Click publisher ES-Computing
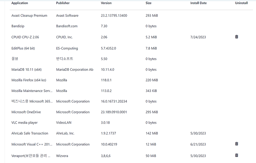Viewport: 256px width, 163px height. coord(67,48)
